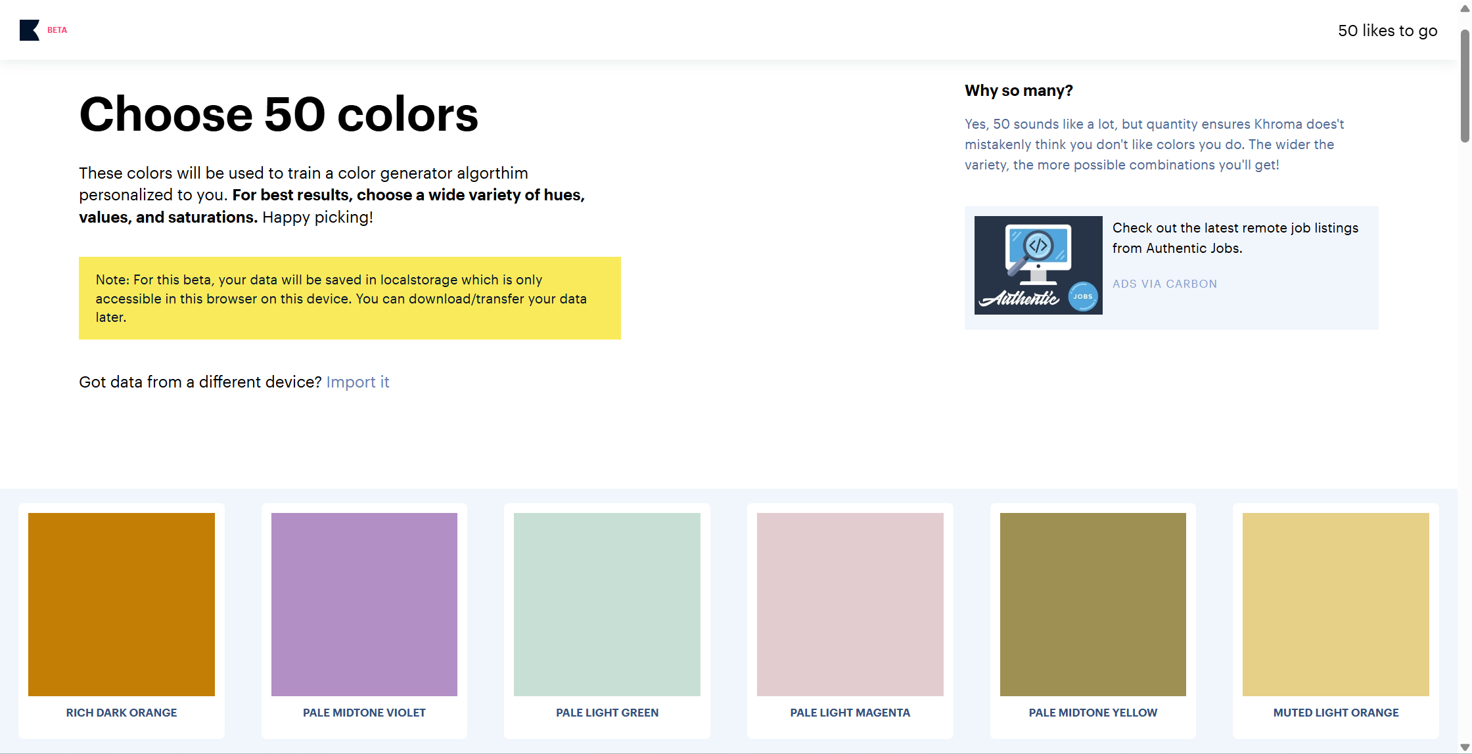Click the RICH DARK ORANGE label
Viewport: 1472px width, 754px height.
122,713
